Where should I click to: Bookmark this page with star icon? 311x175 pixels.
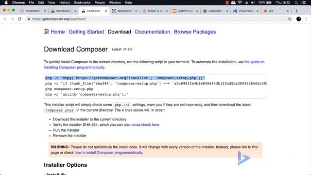290,19
